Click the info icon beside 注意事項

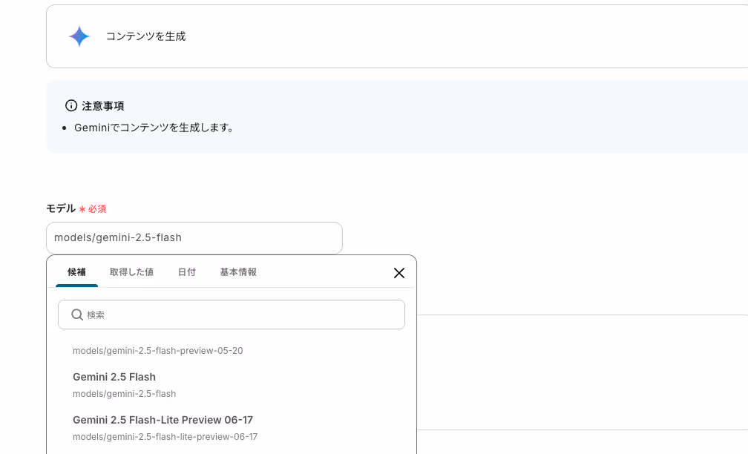pyautogui.click(x=71, y=105)
